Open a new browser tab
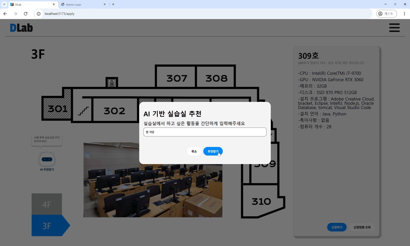 click(113, 4)
